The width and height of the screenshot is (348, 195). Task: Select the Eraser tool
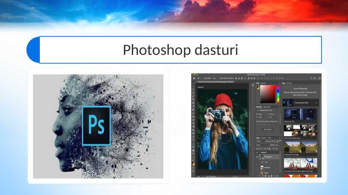click(193, 123)
